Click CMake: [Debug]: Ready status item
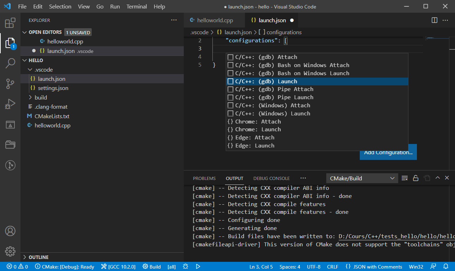The height and width of the screenshot is (271, 455). pyautogui.click(x=65, y=266)
